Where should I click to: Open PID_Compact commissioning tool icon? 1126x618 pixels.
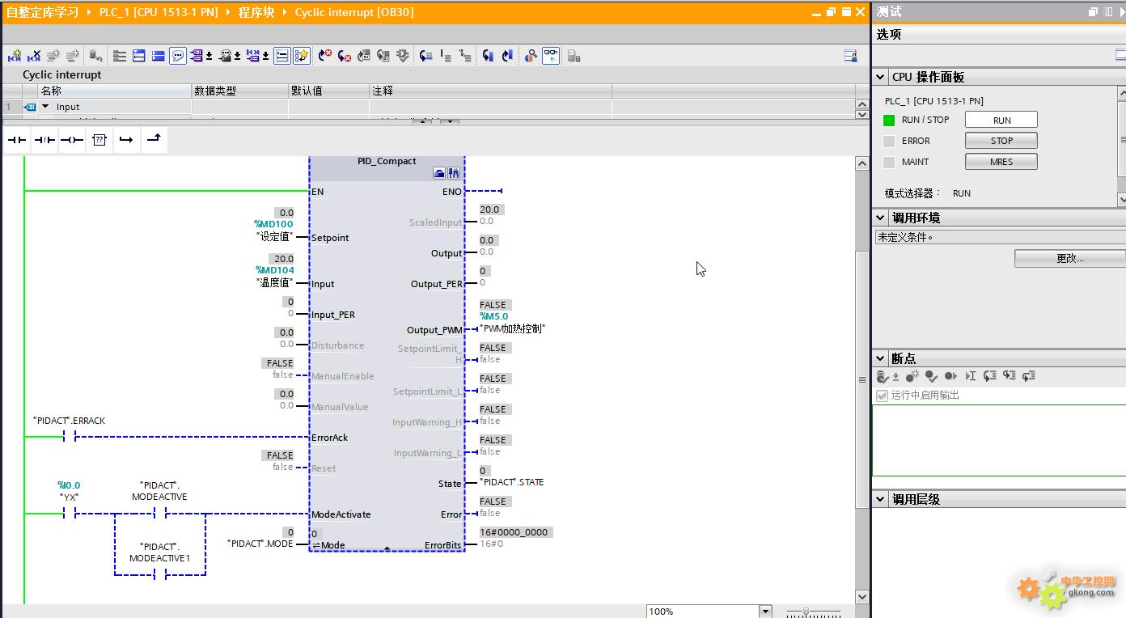click(453, 173)
